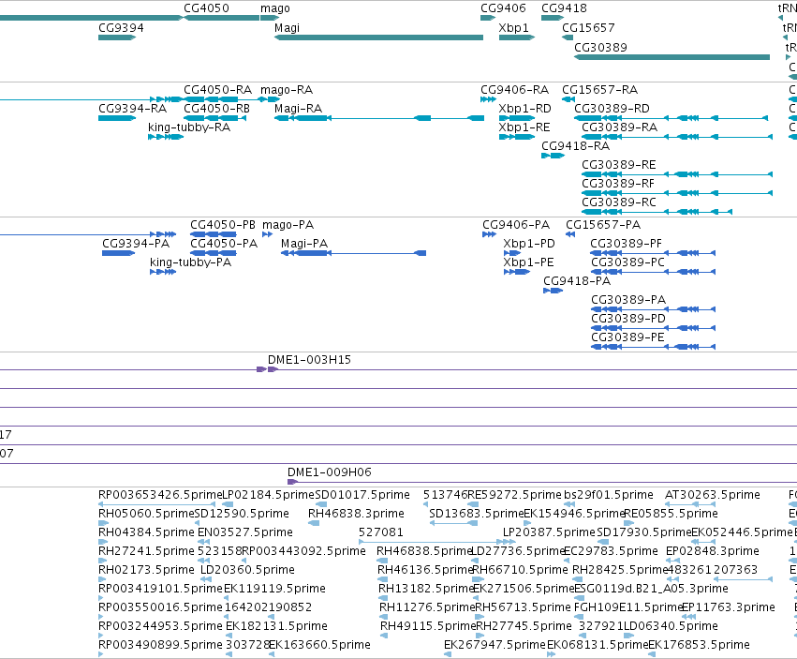Click the king-tubby-RA transcript label

[189, 127]
